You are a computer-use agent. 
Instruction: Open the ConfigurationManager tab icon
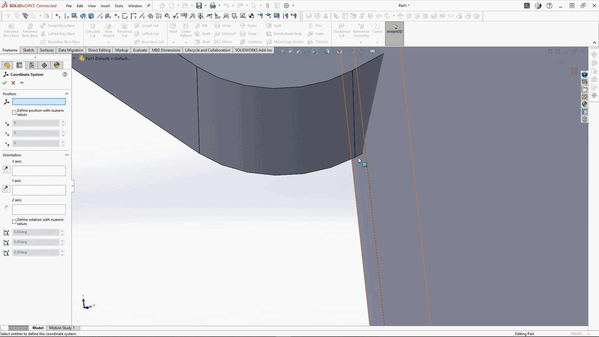pos(32,65)
